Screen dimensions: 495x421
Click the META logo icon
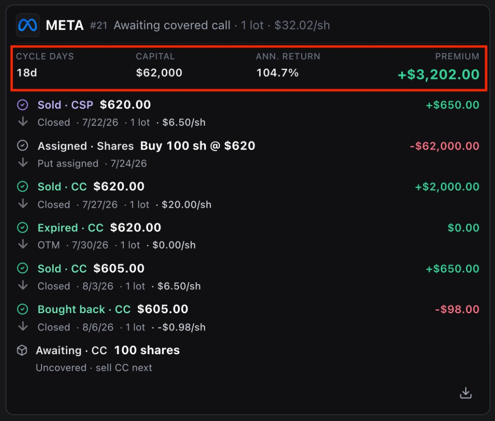point(28,25)
